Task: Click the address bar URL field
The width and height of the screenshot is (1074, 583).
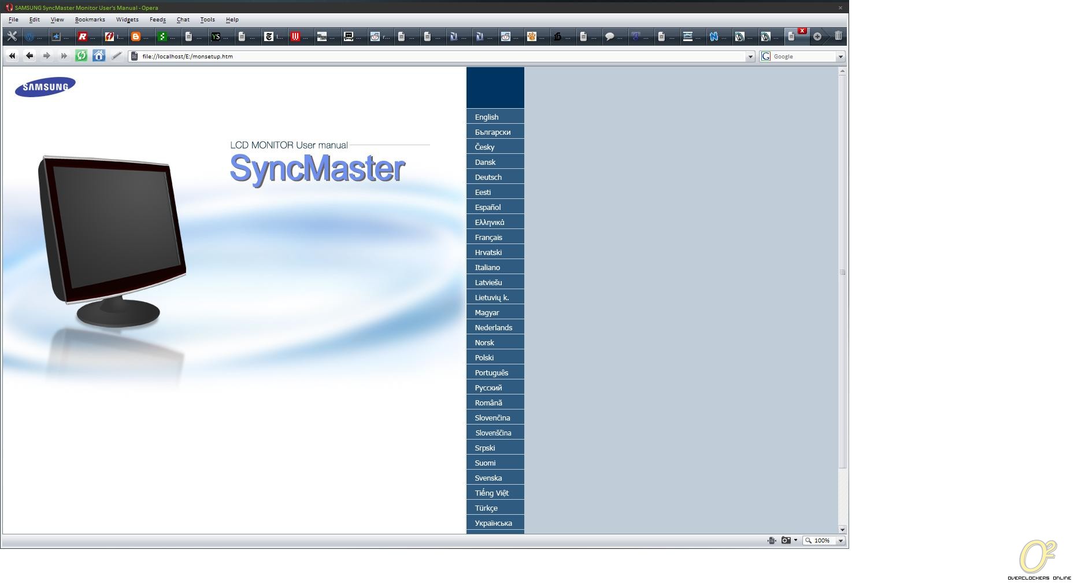Action: (x=442, y=56)
